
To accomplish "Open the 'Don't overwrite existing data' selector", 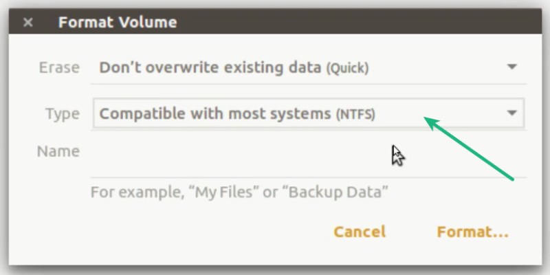I will point(234,67).
